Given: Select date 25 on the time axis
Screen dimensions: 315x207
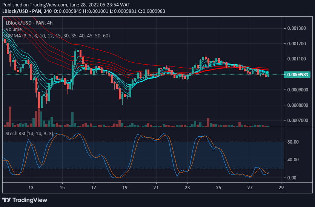Looking at the screenshot, I should point(218,188).
